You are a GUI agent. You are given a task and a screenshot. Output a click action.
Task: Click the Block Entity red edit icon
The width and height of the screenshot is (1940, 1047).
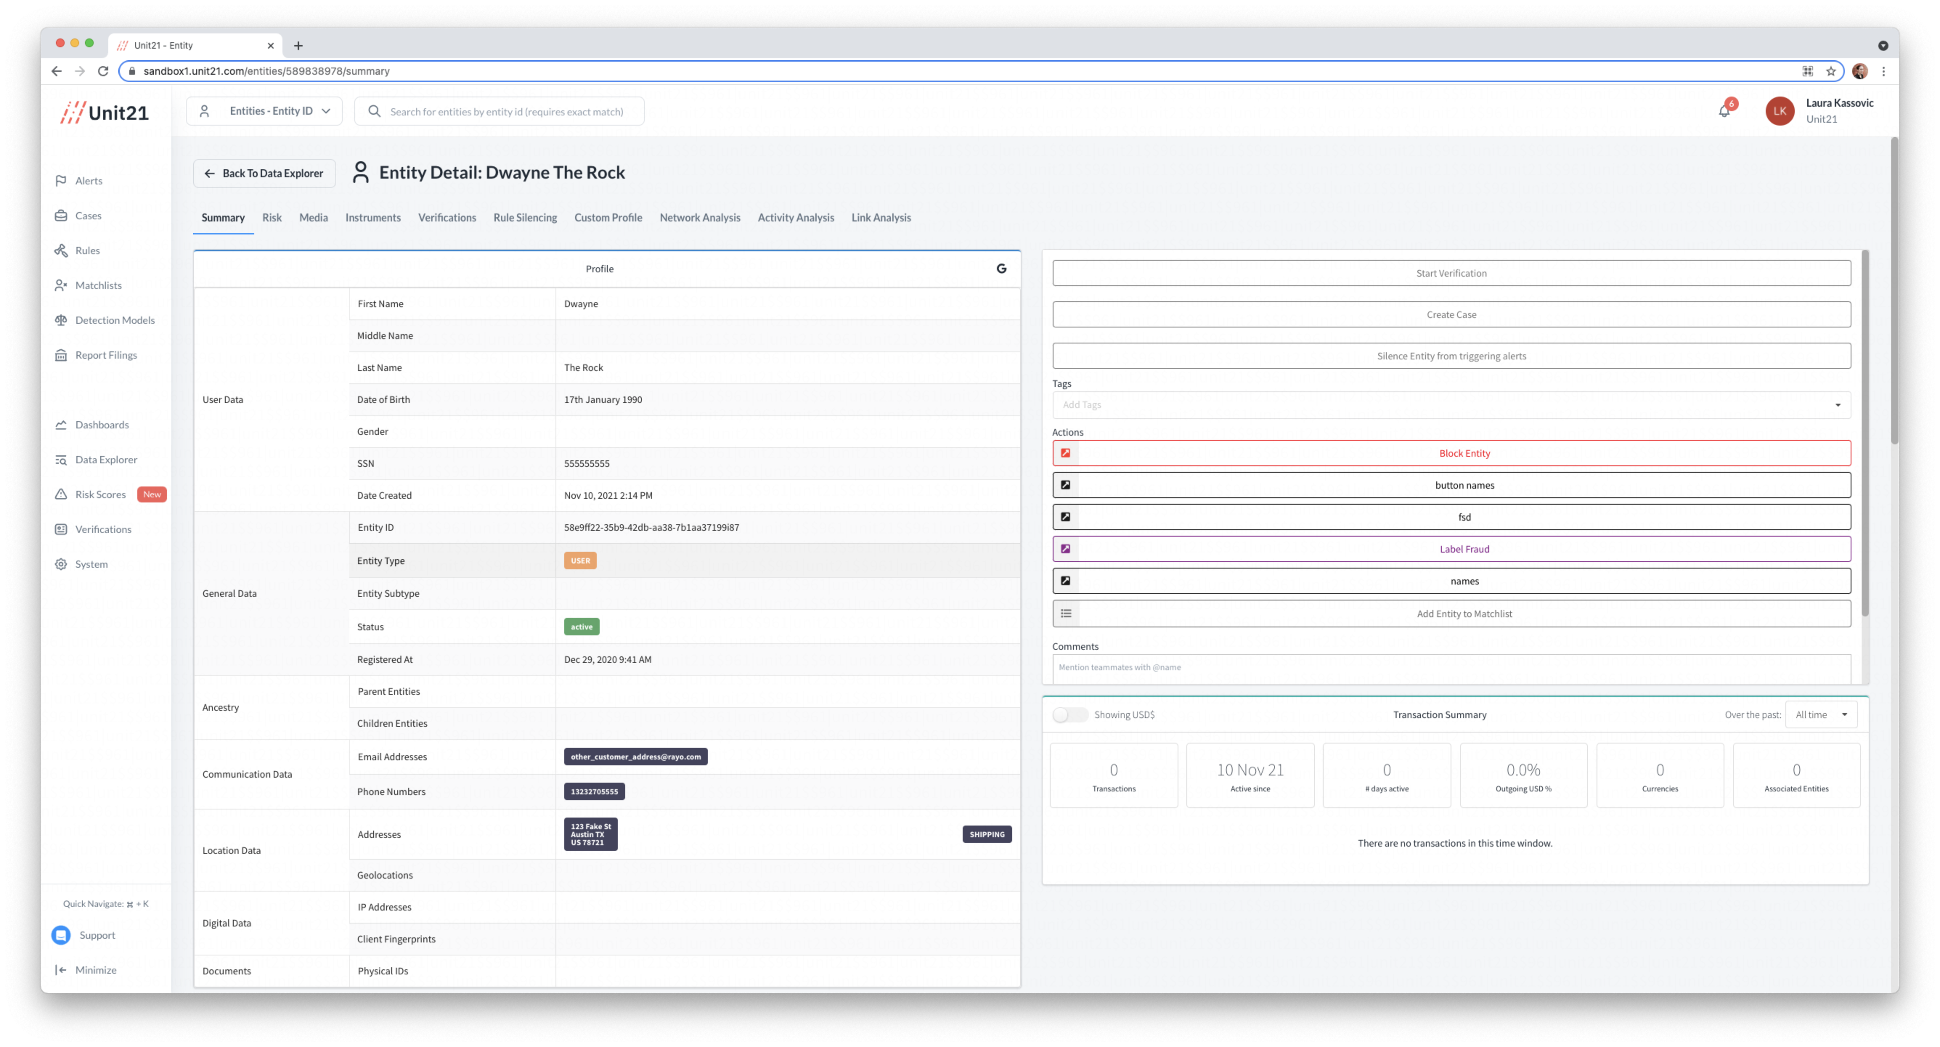point(1065,453)
